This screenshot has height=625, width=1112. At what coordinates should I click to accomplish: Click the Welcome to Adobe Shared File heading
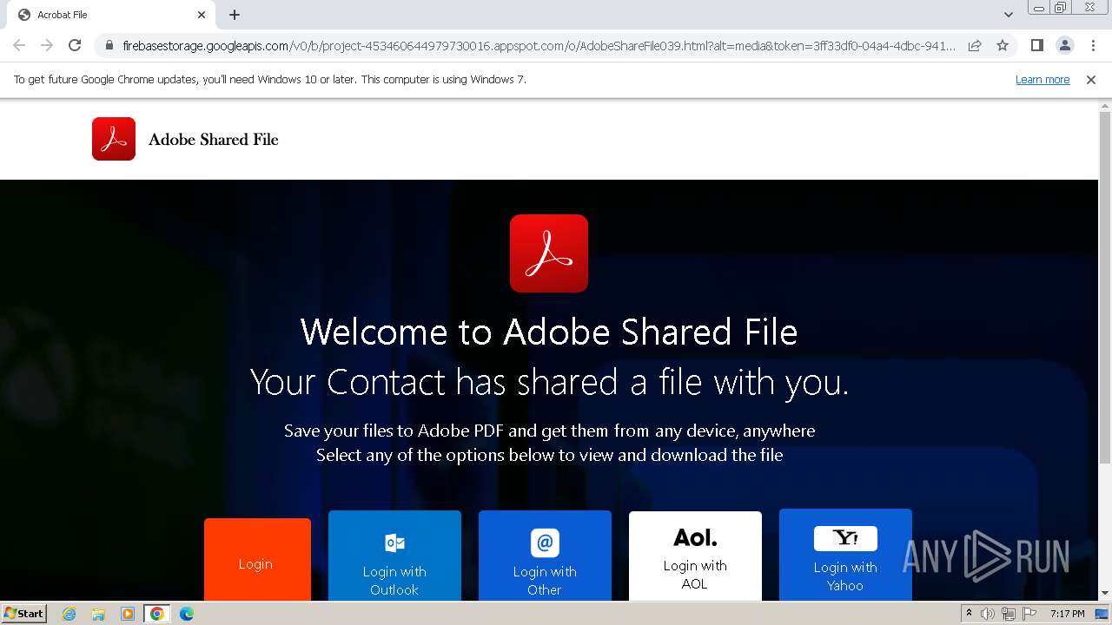(549, 332)
